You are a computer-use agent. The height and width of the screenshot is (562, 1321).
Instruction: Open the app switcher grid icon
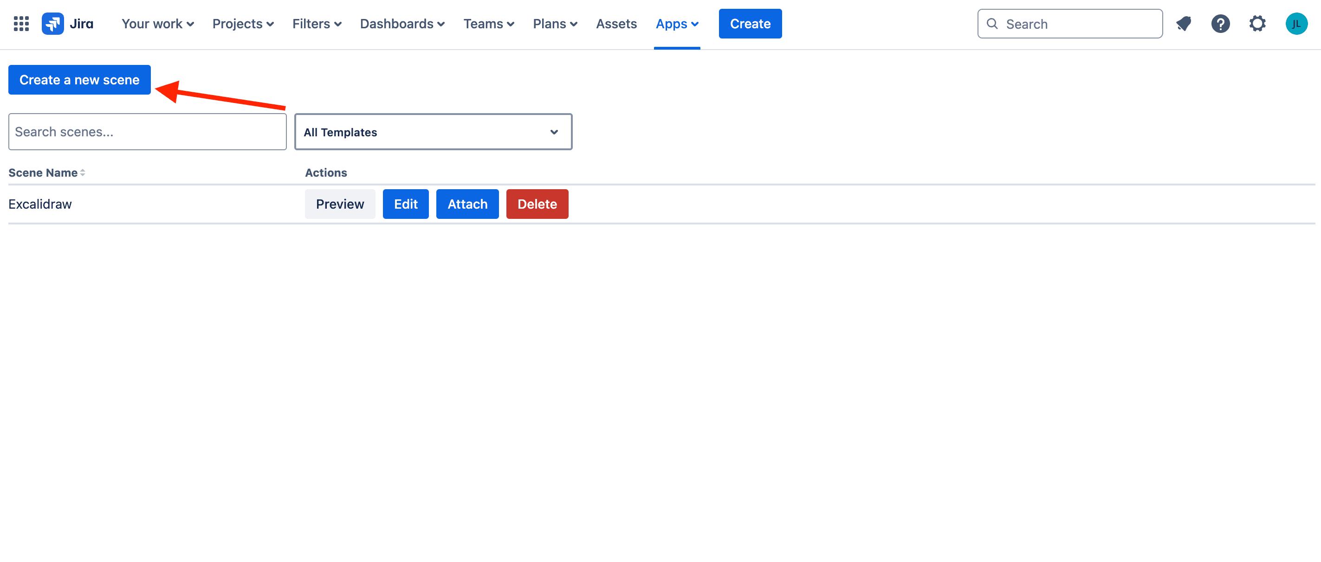click(x=21, y=24)
